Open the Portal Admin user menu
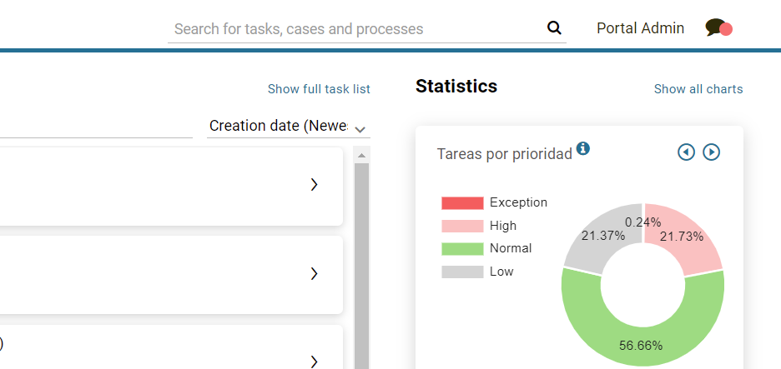The height and width of the screenshot is (369, 781). [x=640, y=28]
